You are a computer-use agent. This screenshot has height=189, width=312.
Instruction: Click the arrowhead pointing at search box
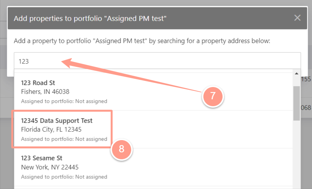pos(67,63)
